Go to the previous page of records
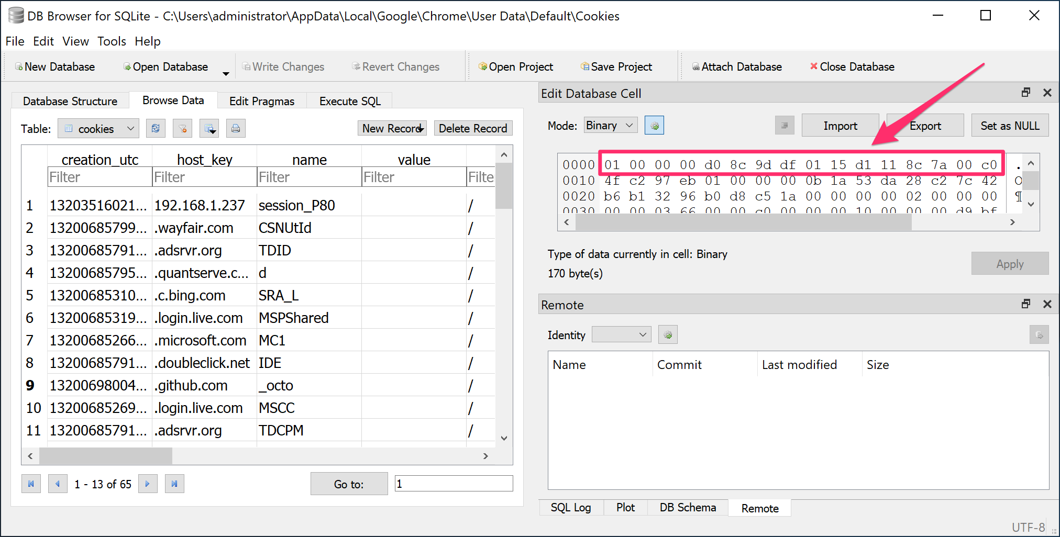Viewport: 1060px width, 537px height. [58, 484]
